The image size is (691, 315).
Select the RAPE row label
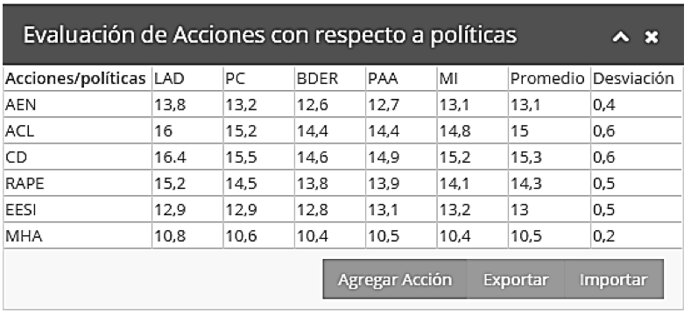click(x=25, y=184)
